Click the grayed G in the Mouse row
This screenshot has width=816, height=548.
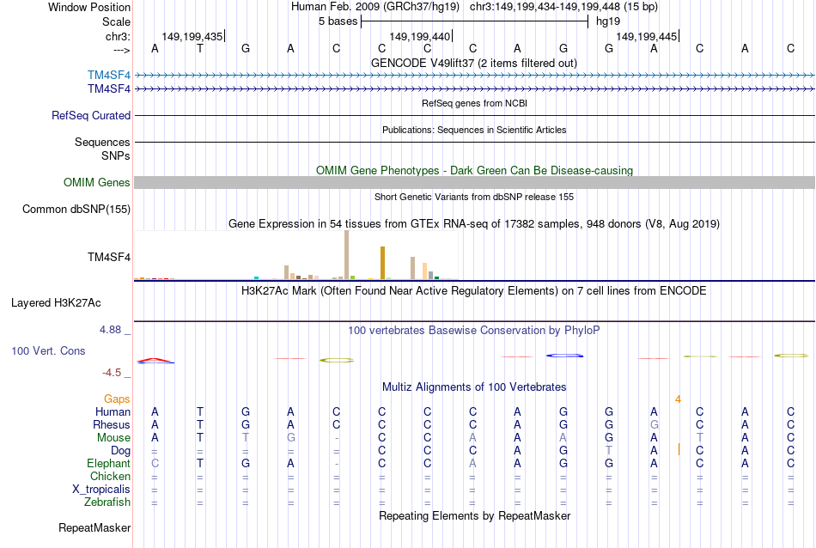tap(291, 438)
